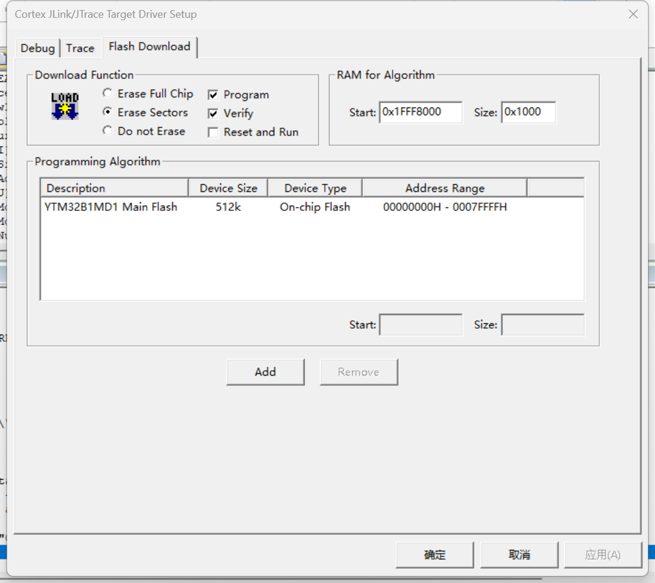Click the Device Type column header

(315, 188)
